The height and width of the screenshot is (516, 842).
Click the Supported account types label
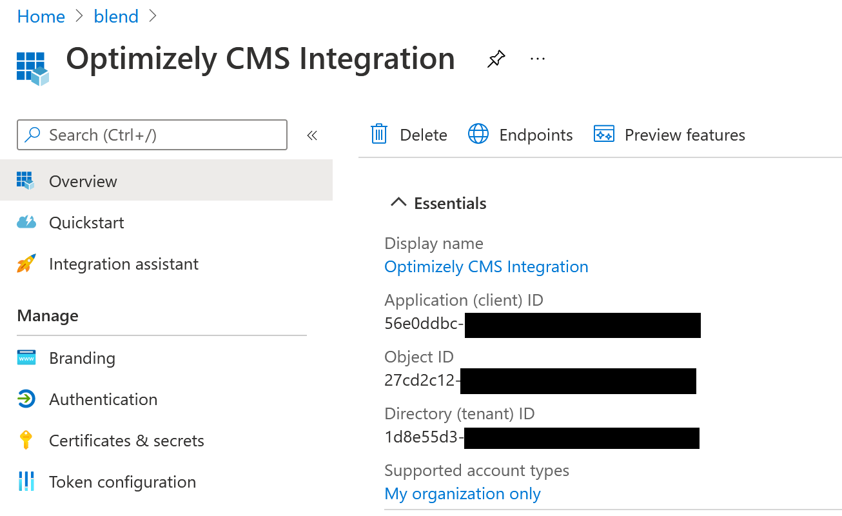coord(476,470)
